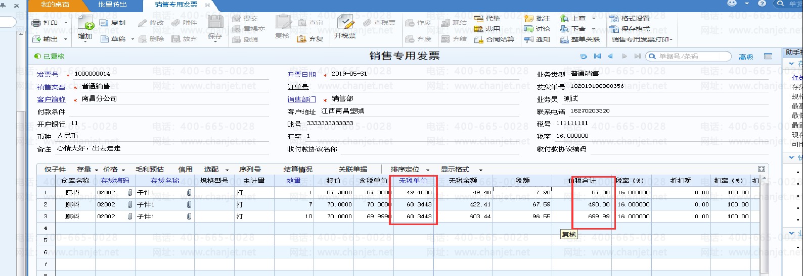Expand the 下查 dropdown arrow

594,29
